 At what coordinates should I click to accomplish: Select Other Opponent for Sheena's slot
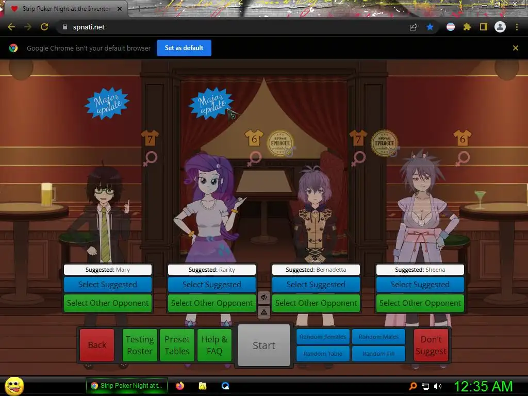(420, 303)
